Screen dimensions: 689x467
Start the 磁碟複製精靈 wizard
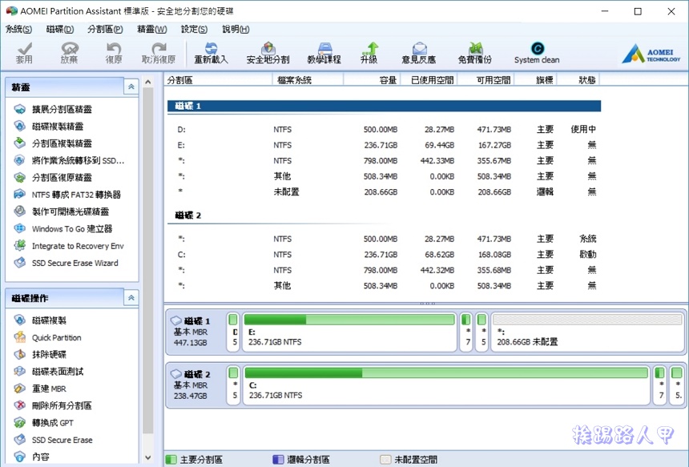coord(48,126)
